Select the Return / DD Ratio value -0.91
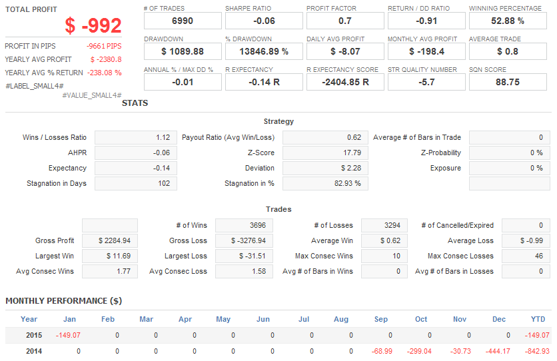This screenshot has height=361, width=557. coord(426,21)
